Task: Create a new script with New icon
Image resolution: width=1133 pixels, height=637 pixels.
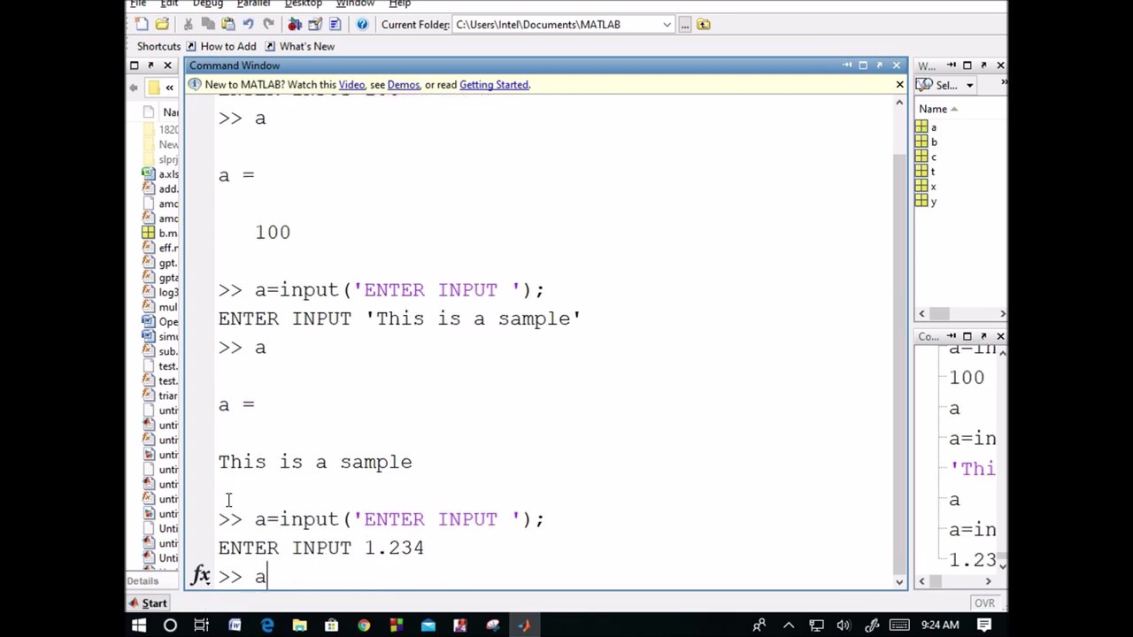Action: [143, 24]
